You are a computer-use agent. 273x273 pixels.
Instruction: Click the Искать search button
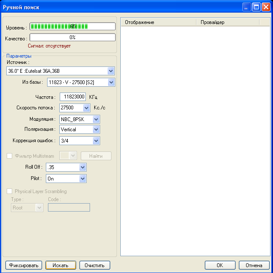61,265
